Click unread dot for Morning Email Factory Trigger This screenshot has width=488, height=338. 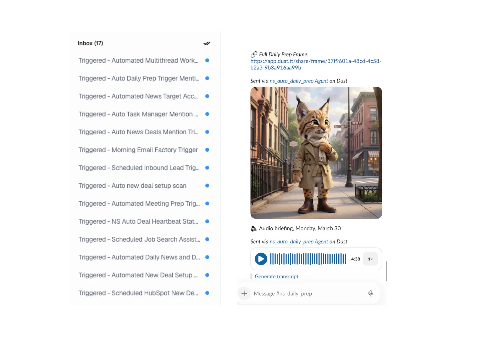point(207,150)
